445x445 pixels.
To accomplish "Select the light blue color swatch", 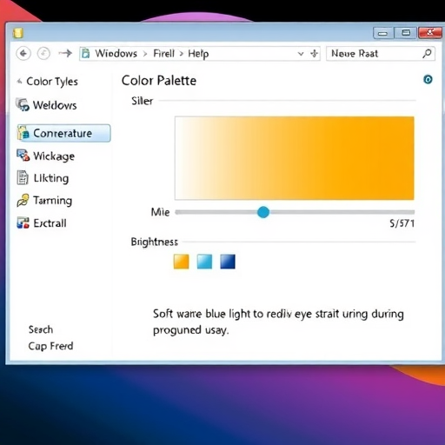I will click(204, 262).
